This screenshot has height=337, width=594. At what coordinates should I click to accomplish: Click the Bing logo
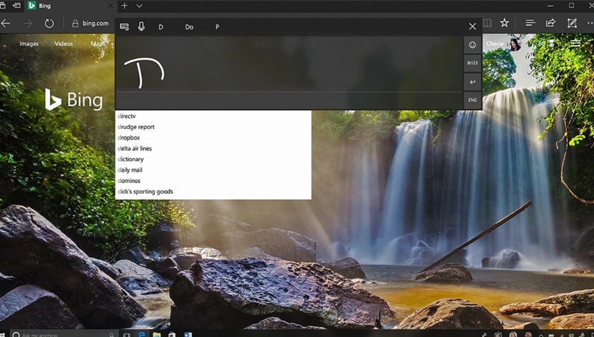[x=74, y=100]
